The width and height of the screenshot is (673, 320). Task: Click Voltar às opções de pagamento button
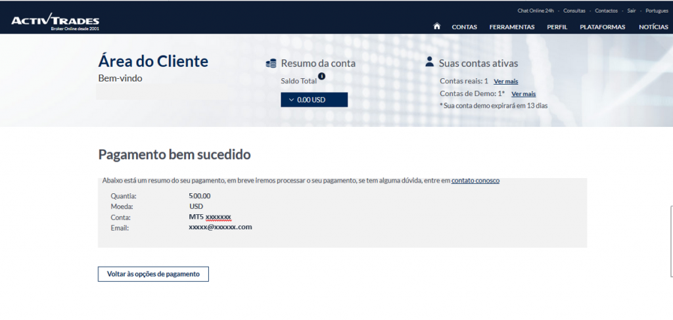pyautogui.click(x=153, y=274)
